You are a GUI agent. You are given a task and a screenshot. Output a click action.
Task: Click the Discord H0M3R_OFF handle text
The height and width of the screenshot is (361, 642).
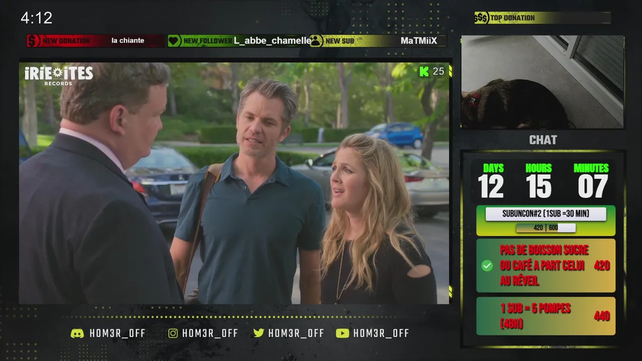[x=118, y=333]
